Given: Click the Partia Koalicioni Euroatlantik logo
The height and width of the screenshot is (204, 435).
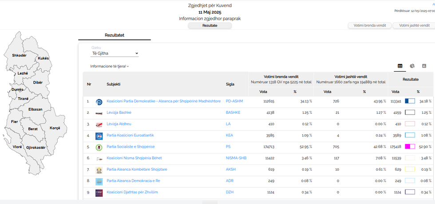Looking at the screenshot, I should (99, 136).
